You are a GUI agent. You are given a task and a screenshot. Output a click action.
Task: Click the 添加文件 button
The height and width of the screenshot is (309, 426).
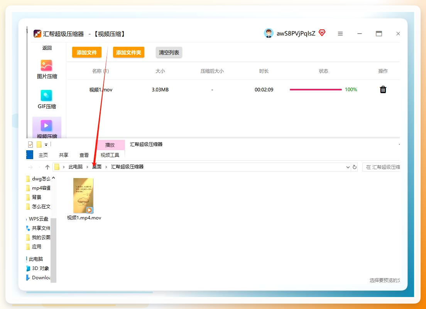click(87, 53)
